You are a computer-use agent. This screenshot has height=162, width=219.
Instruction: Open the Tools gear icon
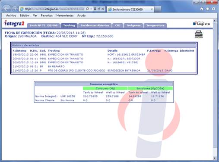coord(213,9)
